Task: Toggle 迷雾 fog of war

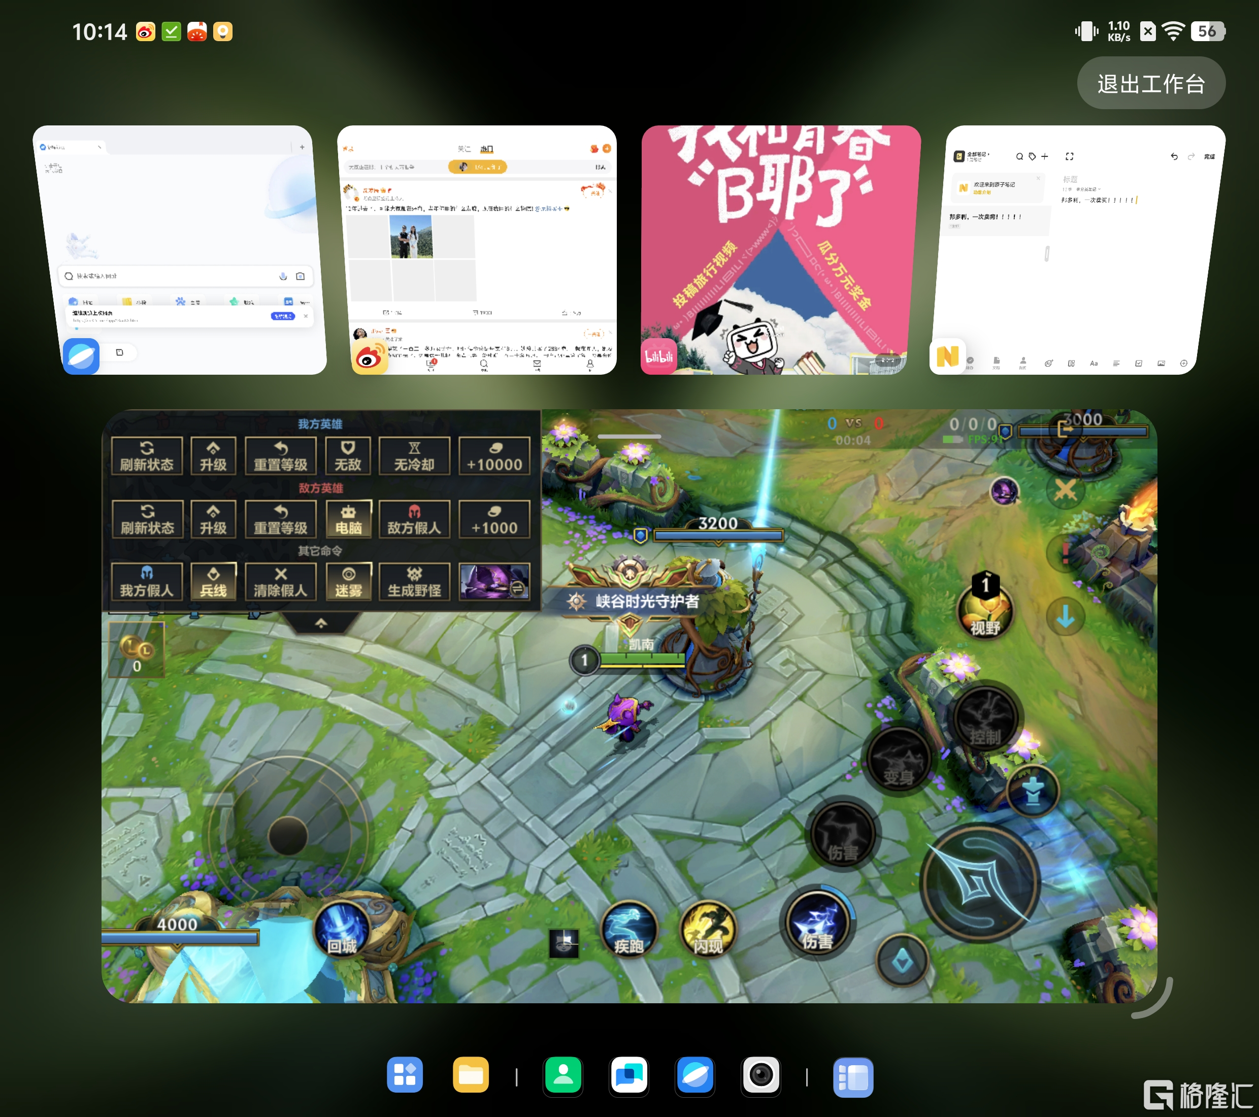Action: pos(348,582)
